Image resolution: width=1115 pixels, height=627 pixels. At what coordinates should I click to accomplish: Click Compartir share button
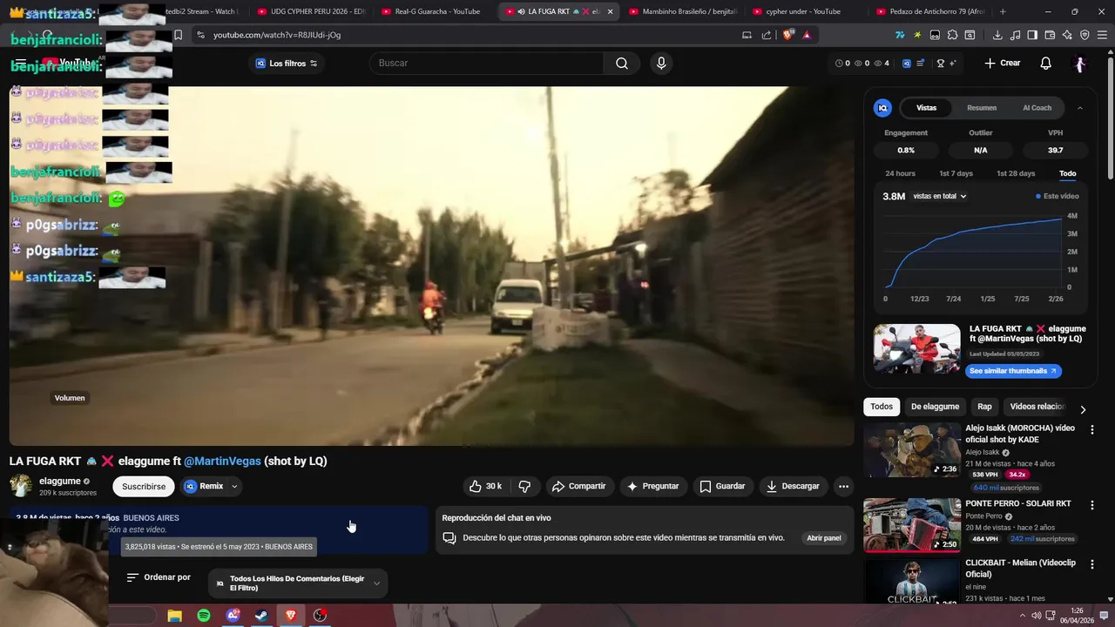click(578, 486)
